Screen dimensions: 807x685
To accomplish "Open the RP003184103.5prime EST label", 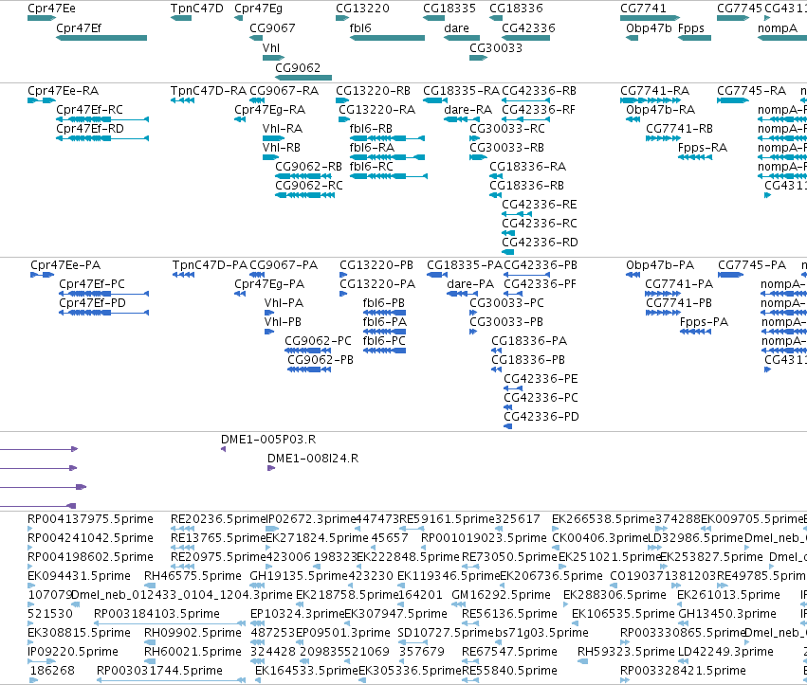I will coord(157,614).
